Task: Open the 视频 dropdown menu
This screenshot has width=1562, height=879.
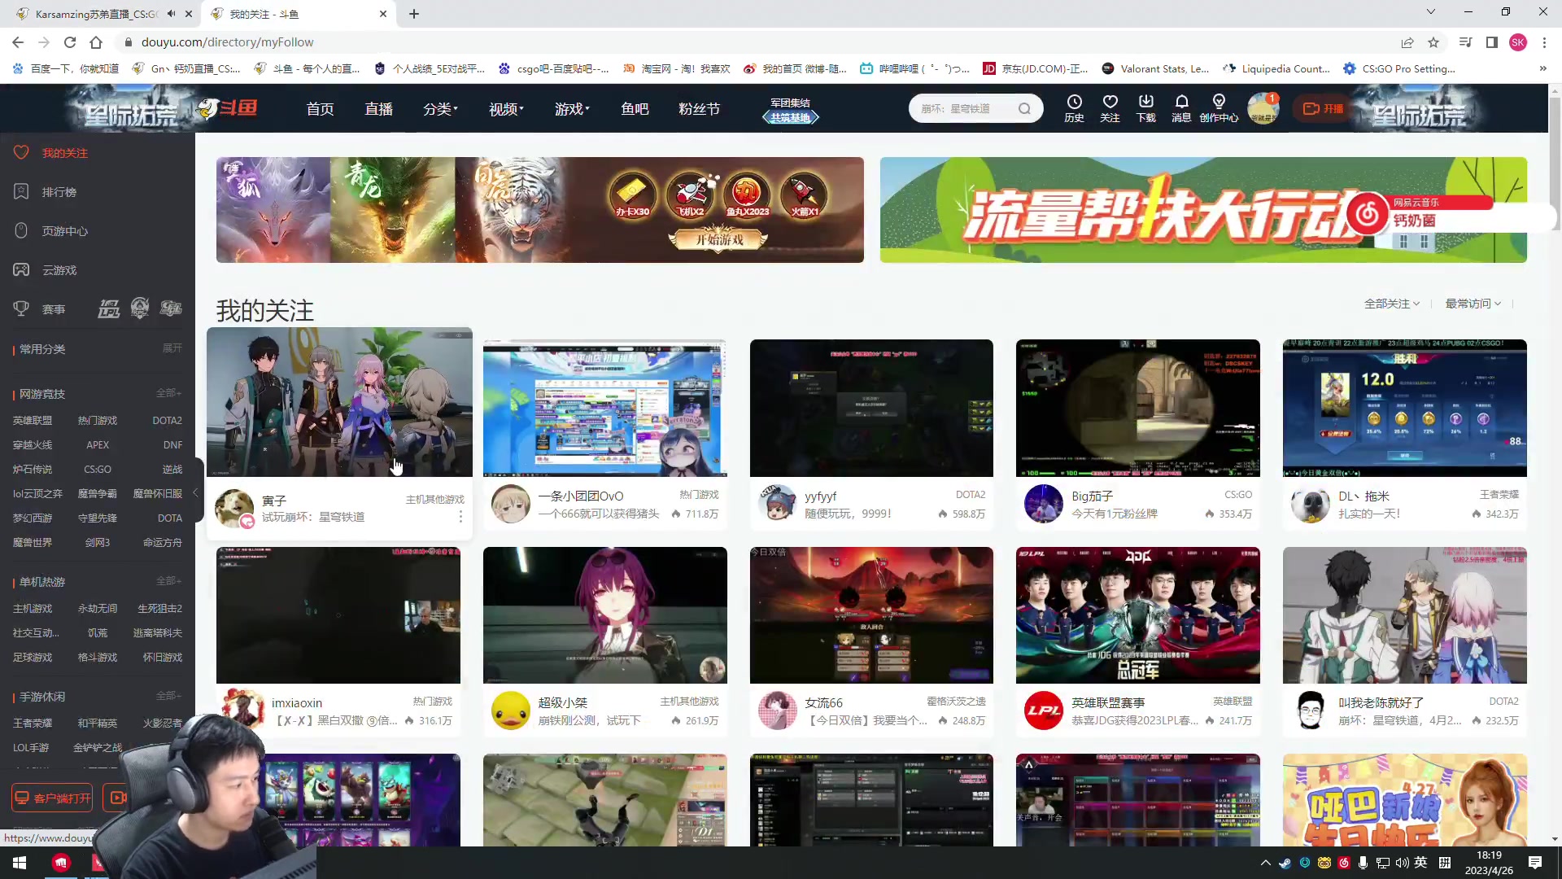Action: coord(506,108)
